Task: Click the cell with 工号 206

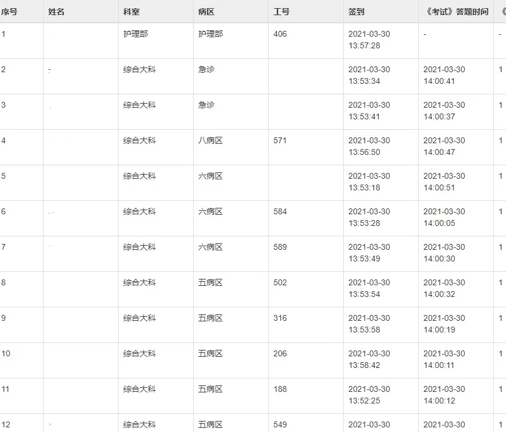Action: (280, 353)
